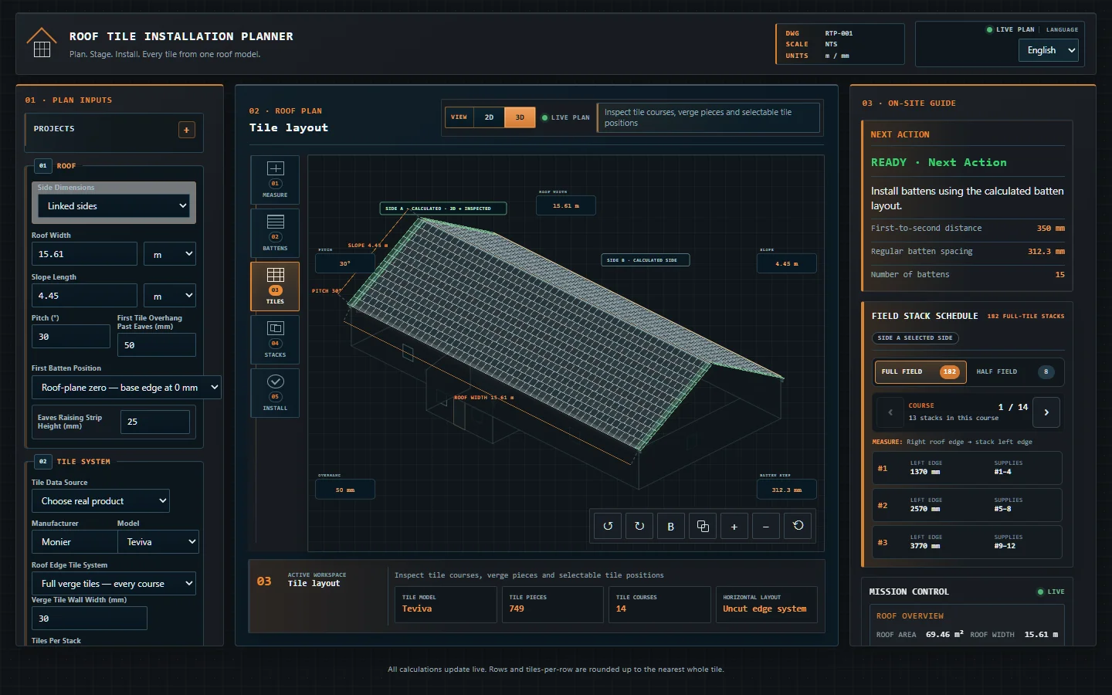Open the Model dropdown showing Teviva
Viewport: 1112px width, 695px height.
click(x=158, y=542)
